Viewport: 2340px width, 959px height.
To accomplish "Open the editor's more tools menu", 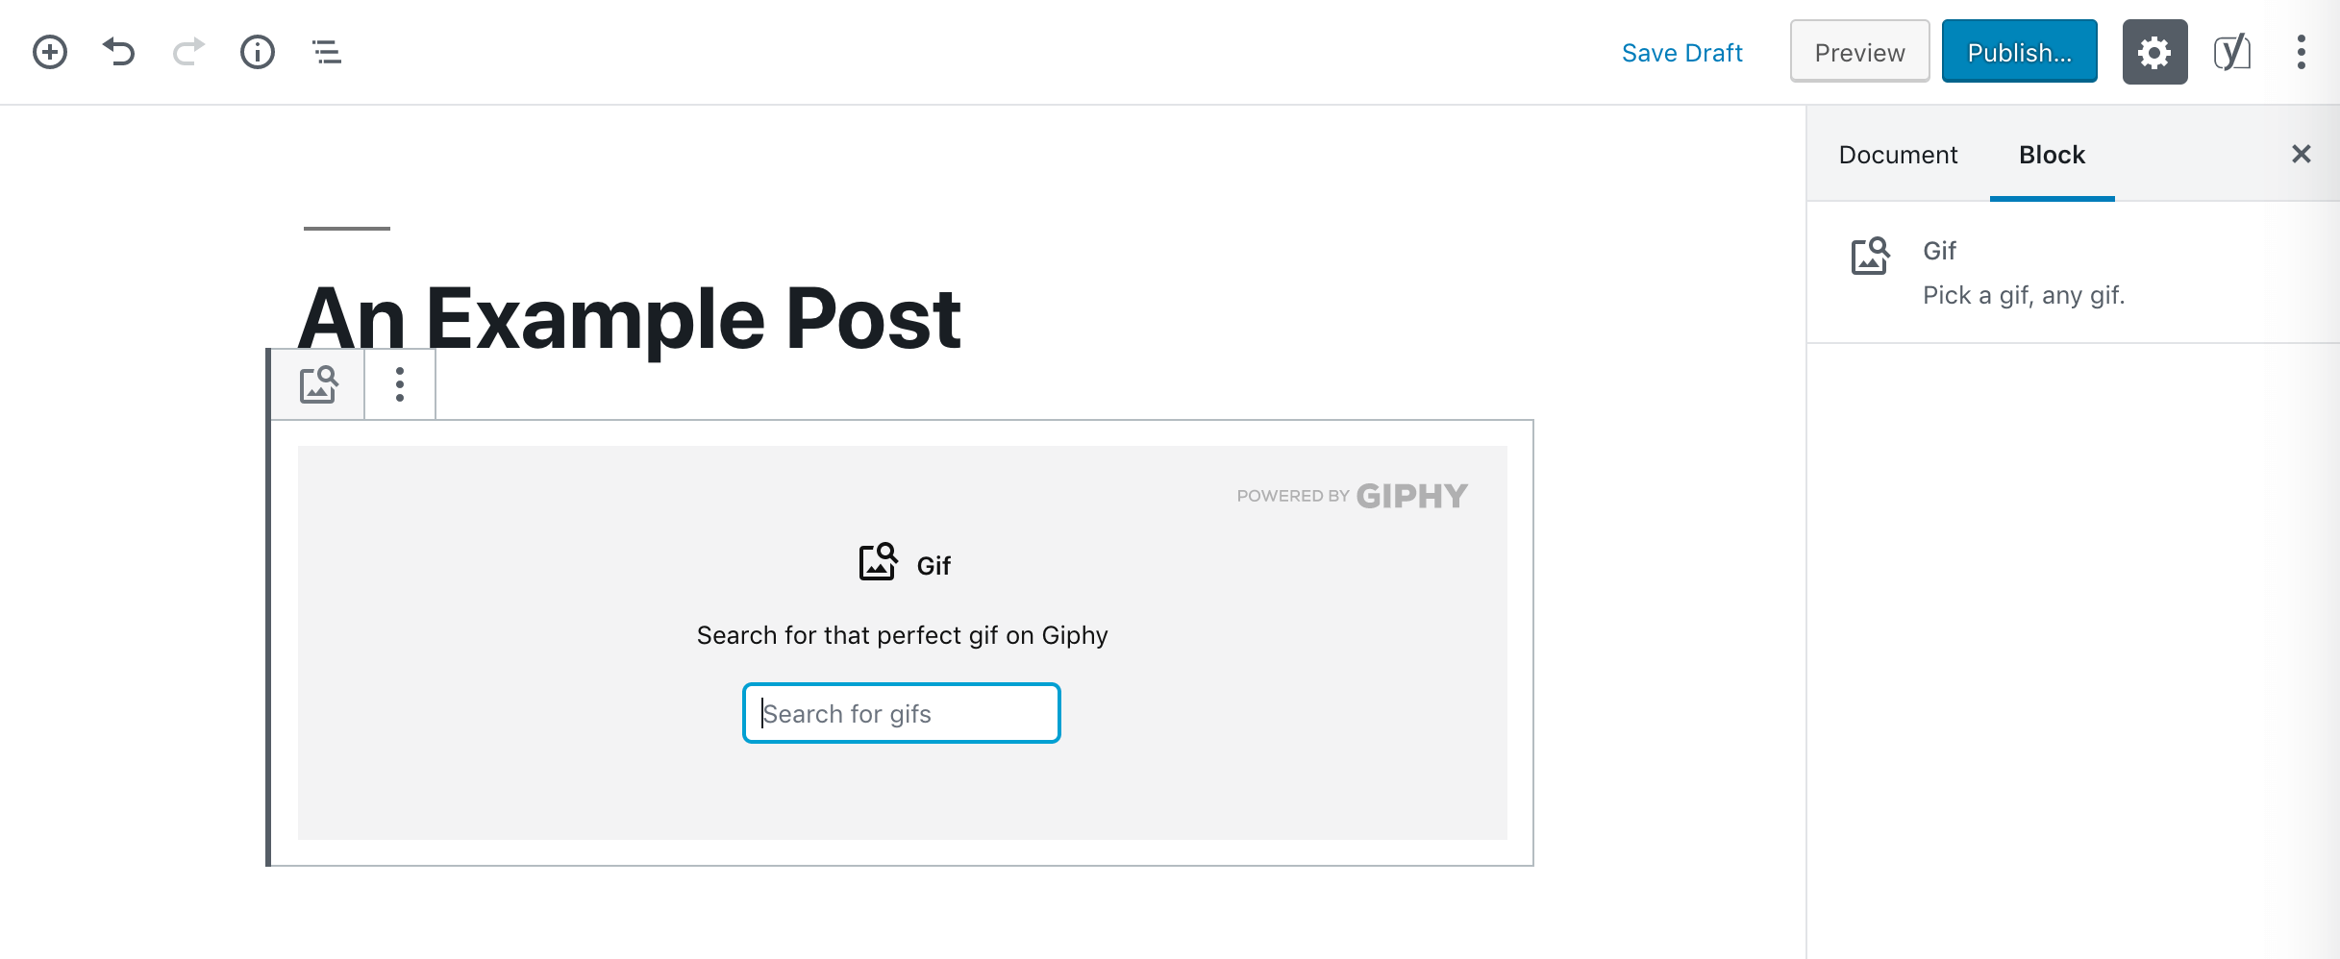I will pos(2301,52).
